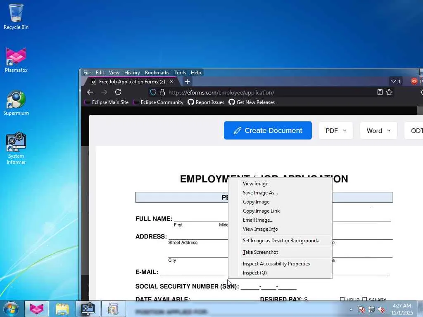The image size is (423, 317).
Task: Click the taskbar clock showing 4:27 AM
Action: coord(402,309)
